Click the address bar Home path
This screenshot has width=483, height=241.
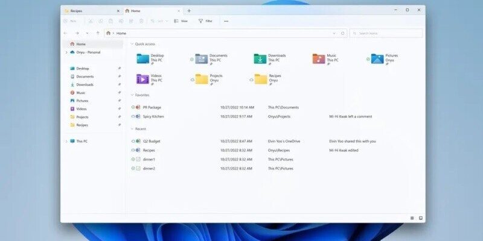tap(121, 33)
